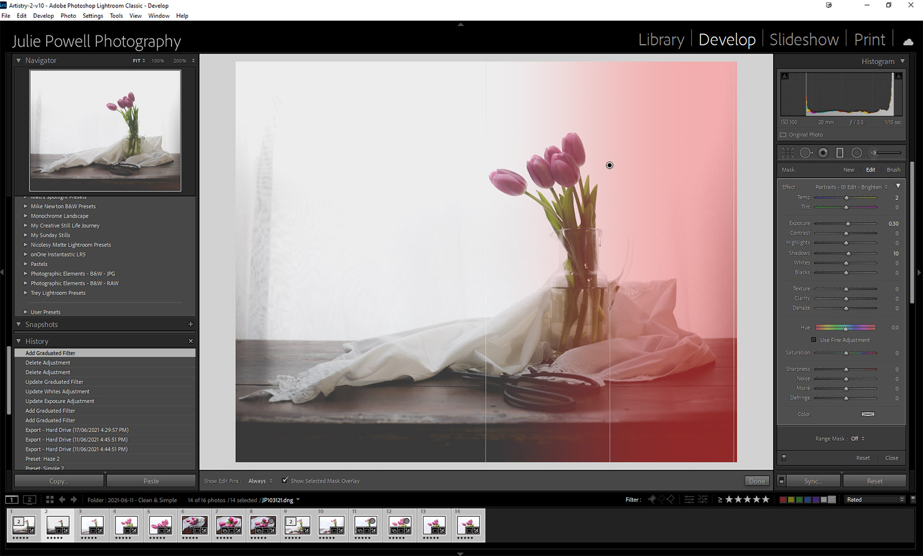Choose the Red Eye Correction tool

tap(823, 153)
